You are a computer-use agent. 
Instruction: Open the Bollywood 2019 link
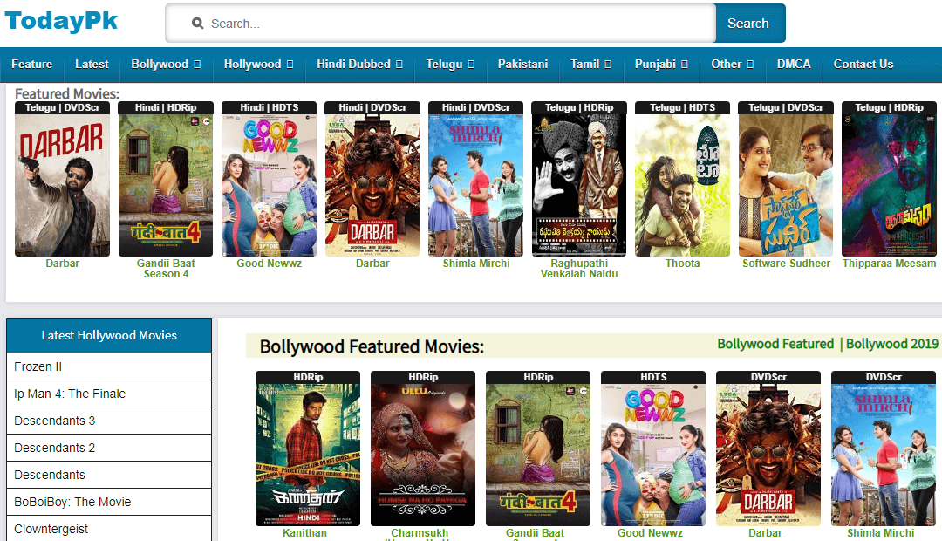(892, 344)
